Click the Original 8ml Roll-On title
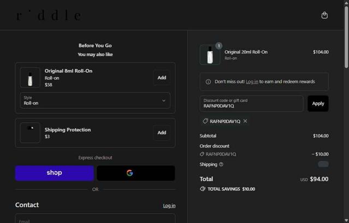 tap(68, 71)
